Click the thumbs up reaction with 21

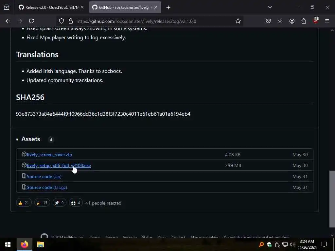tap(24, 203)
